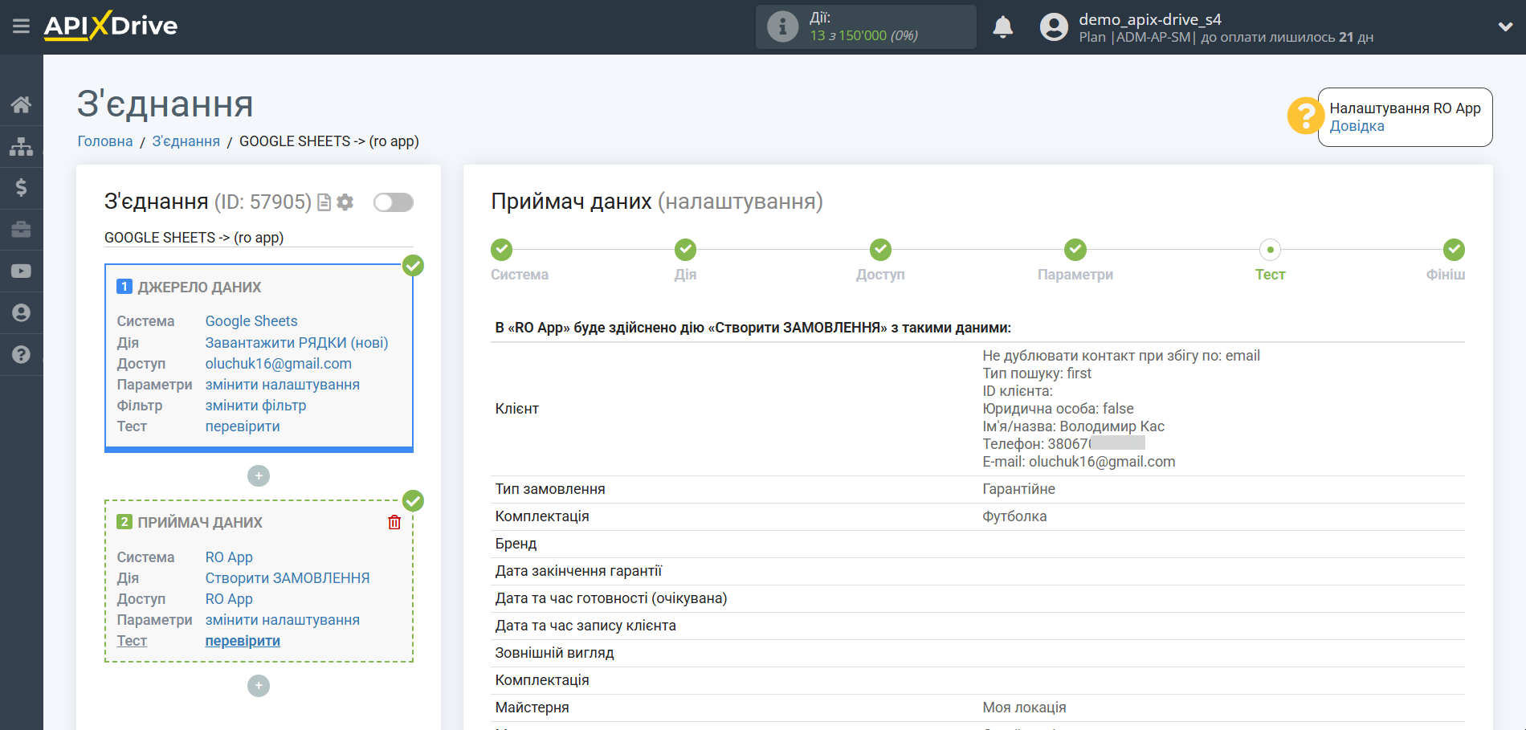Viewport: 1526px width, 730px height.
Task: Open the ApixDrive home icon in sidebar
Action: click(x=21, y=104)
